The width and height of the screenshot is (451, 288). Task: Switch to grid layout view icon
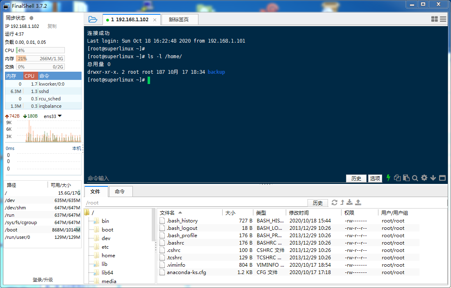[434, 19]
